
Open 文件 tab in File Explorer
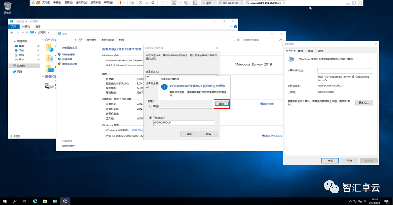tap(14, 26)
